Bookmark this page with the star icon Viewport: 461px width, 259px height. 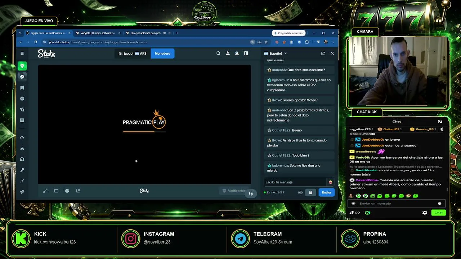[x=266, y=42]
